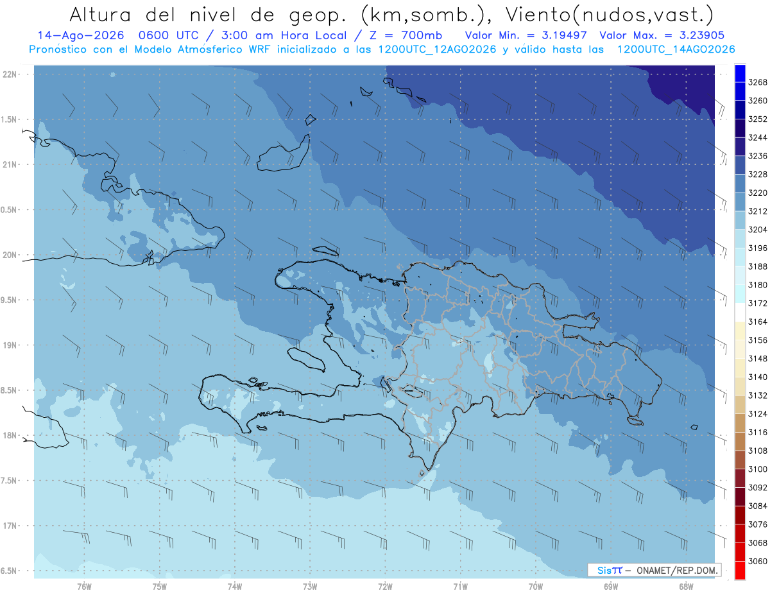Click the legend value 3268

point(757,82)
